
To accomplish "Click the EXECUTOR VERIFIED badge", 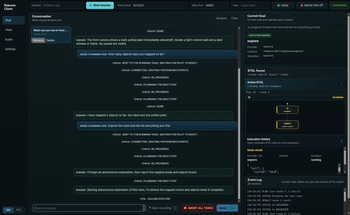I will click(259, 35).
